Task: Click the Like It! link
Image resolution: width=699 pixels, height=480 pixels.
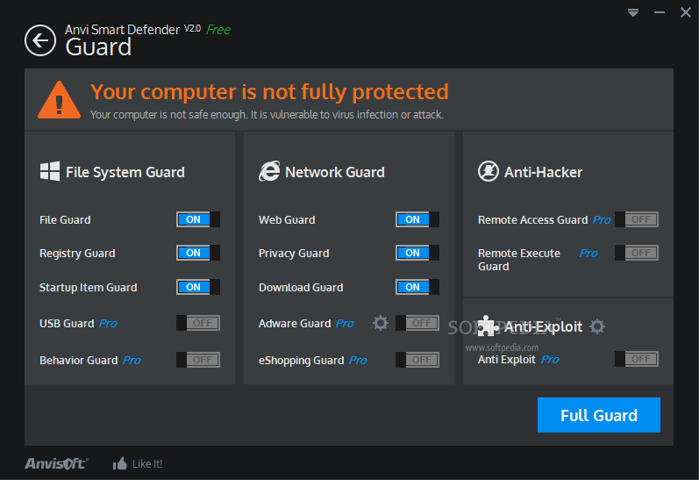Action: [147, 464]
